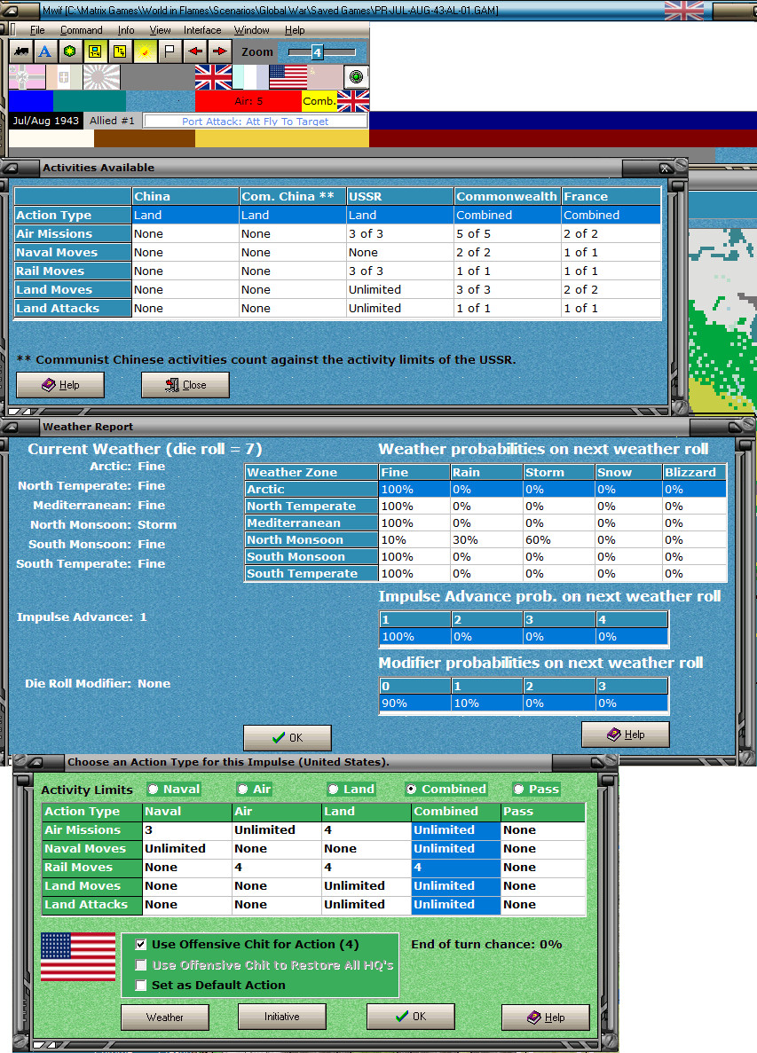Open the Command menu
This screenshot has width=757, height=1053.
coord(82,30)
